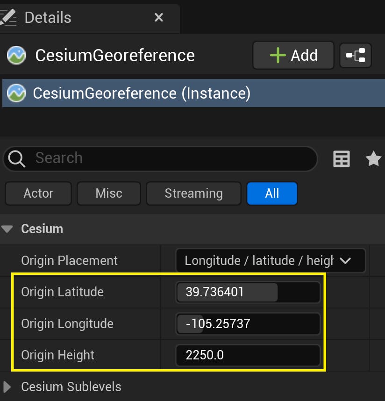Enable the Actor filter

pyautogui.click(x=38, y=193)
